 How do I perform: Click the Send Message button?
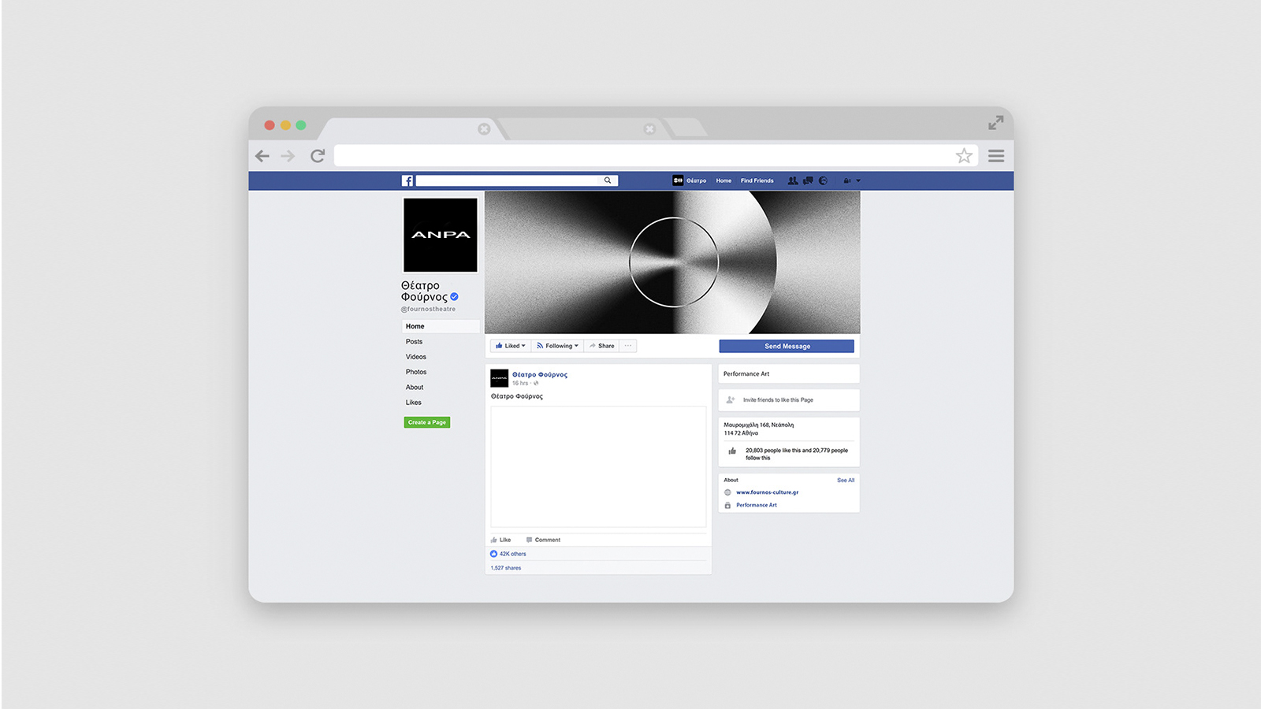point(787,346)
